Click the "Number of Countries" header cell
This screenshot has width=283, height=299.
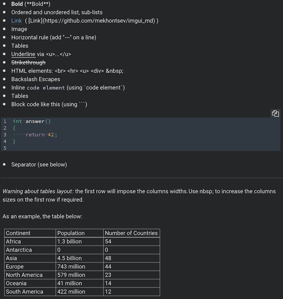pyautogui.click(x=131, y=233)
